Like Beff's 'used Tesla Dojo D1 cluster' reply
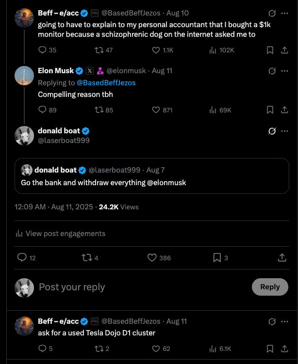Viewport: 298px width, 364px height. pos(156,348)
